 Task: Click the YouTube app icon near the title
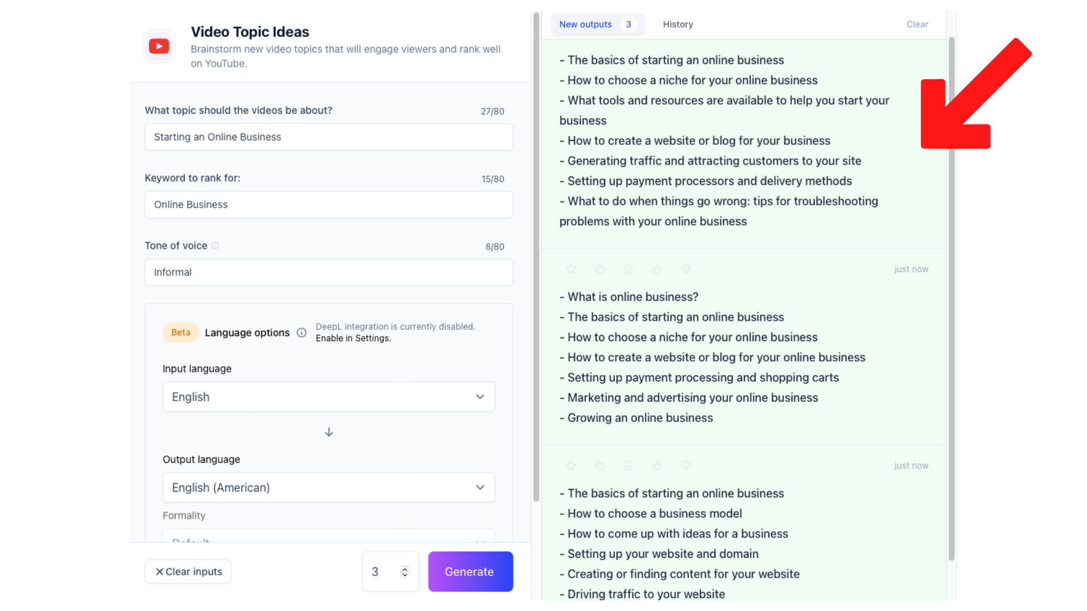click(159, 46)
